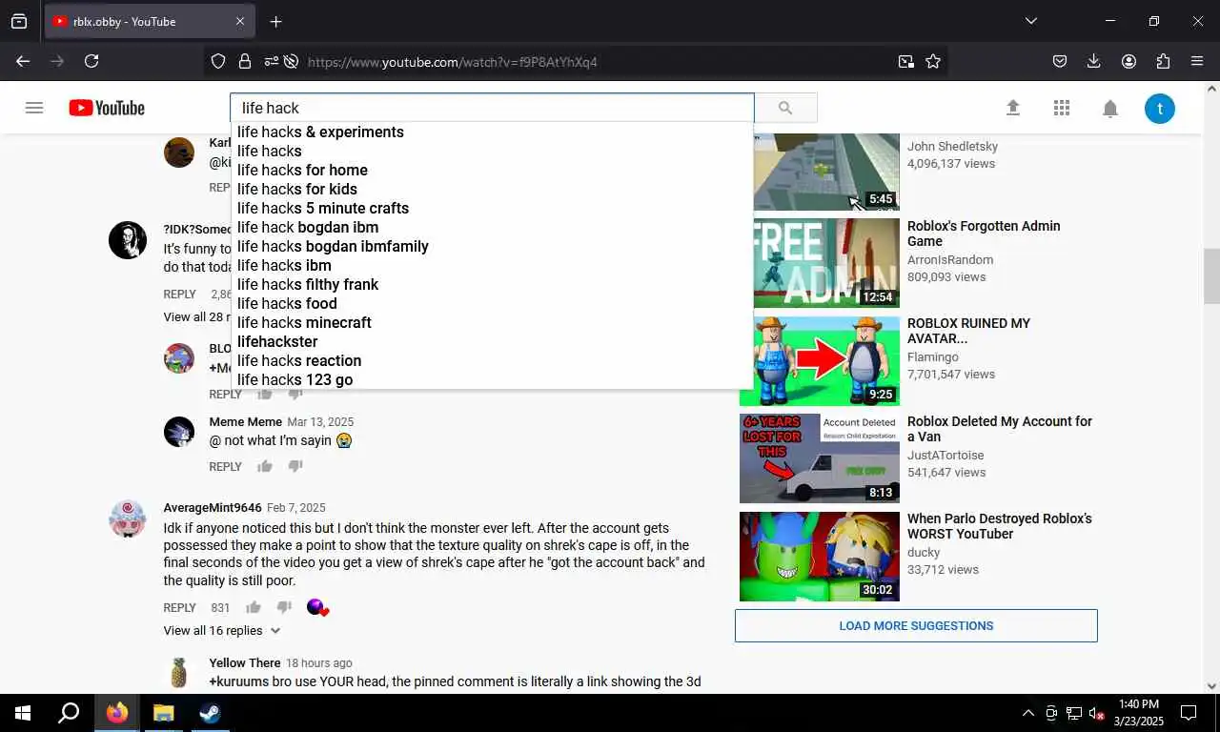The height and width of the screenshot is (732, 1220).
Task: Open the AverageMint9646 channel name
Action: click(x=212, y=507)
